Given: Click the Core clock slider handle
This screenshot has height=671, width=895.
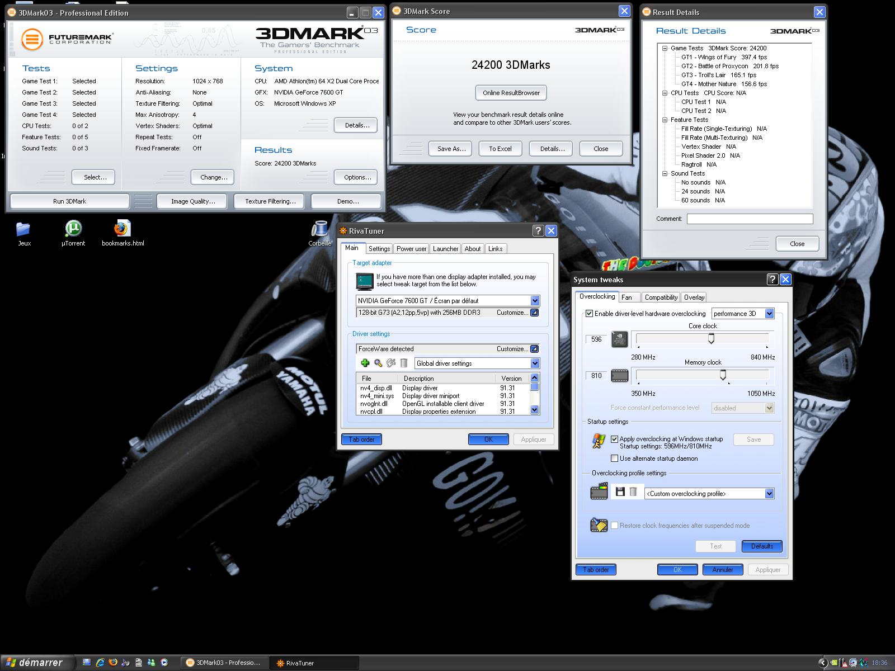Looking at the screenshot, I should point(711,338).
